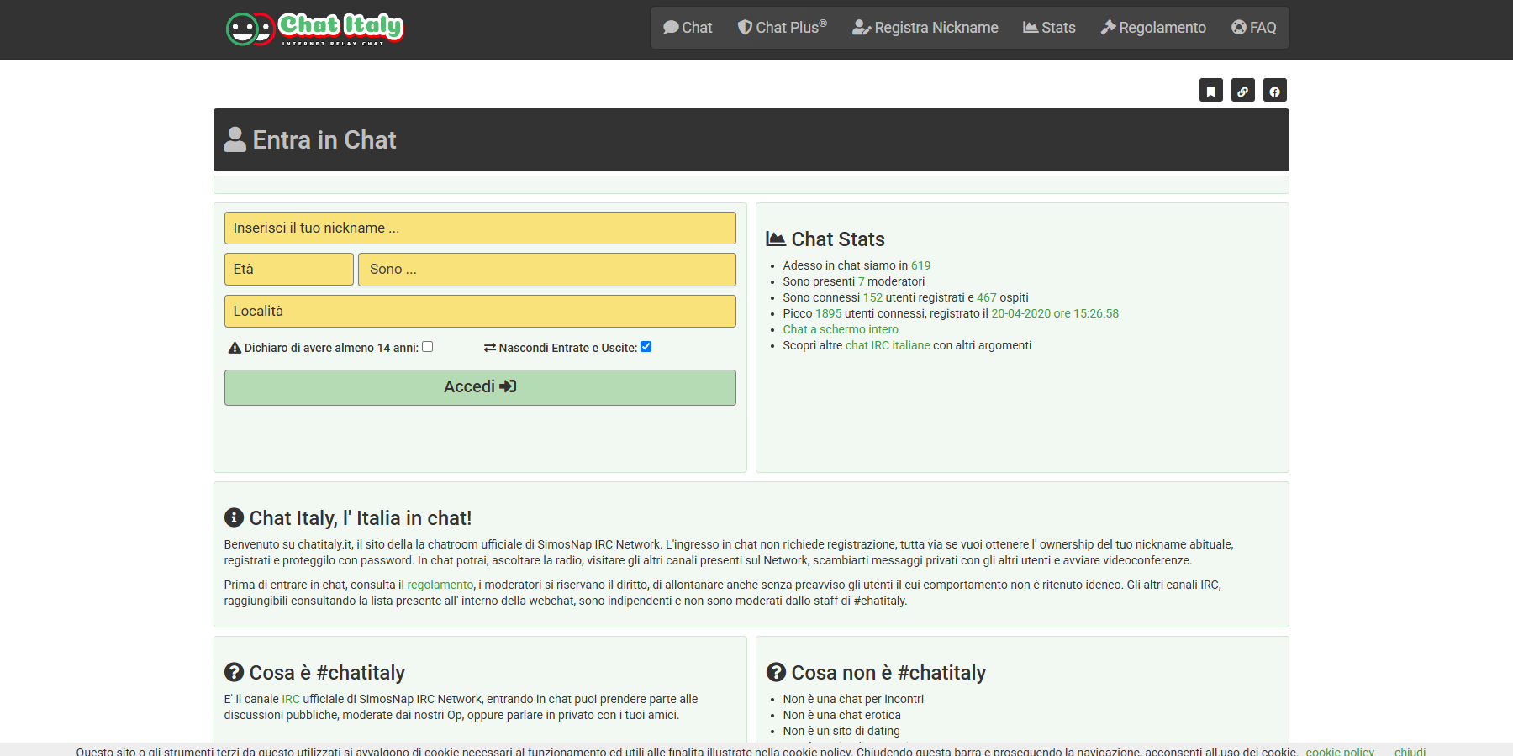The width and height of the screenshot is (1513, 756).
Task: Dismiss cookie bar with 'chiudi'
Action: point(1410,751)
